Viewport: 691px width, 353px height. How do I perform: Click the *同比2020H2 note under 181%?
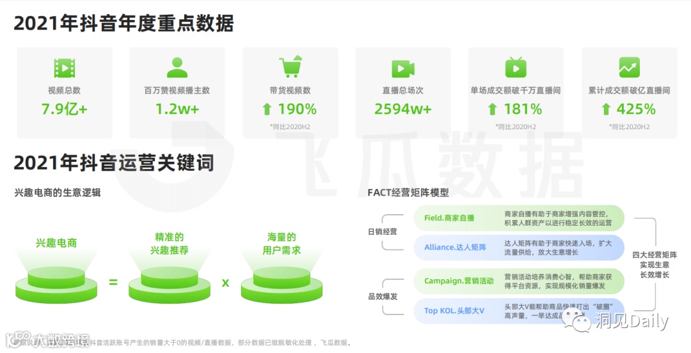[516, 127]
